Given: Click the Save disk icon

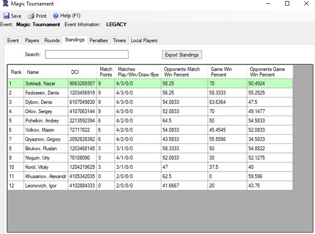Looking at the screenshot, I should [x=5, y=16].
